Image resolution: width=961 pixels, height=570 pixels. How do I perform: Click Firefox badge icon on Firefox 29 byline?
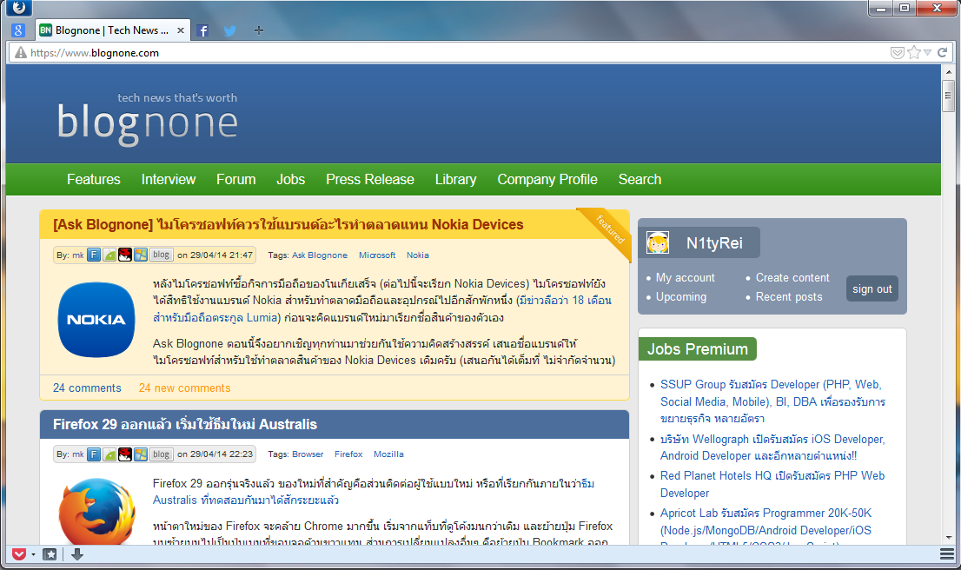pos(94,454)
